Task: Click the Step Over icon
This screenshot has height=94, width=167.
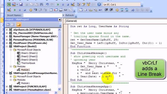Action: [40, 10]
